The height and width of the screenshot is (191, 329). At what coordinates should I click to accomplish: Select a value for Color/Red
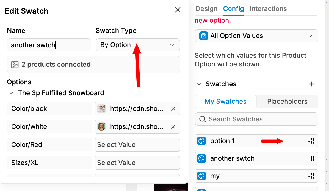click(x=137, y=145)
